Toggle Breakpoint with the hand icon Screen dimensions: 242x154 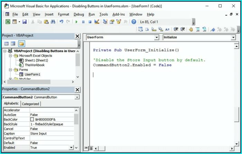[191, 29]
